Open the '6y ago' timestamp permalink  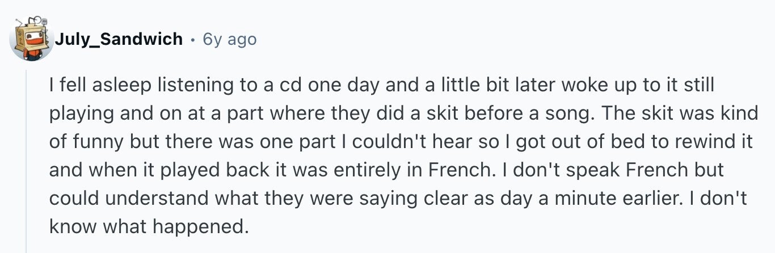pos(229,39)
